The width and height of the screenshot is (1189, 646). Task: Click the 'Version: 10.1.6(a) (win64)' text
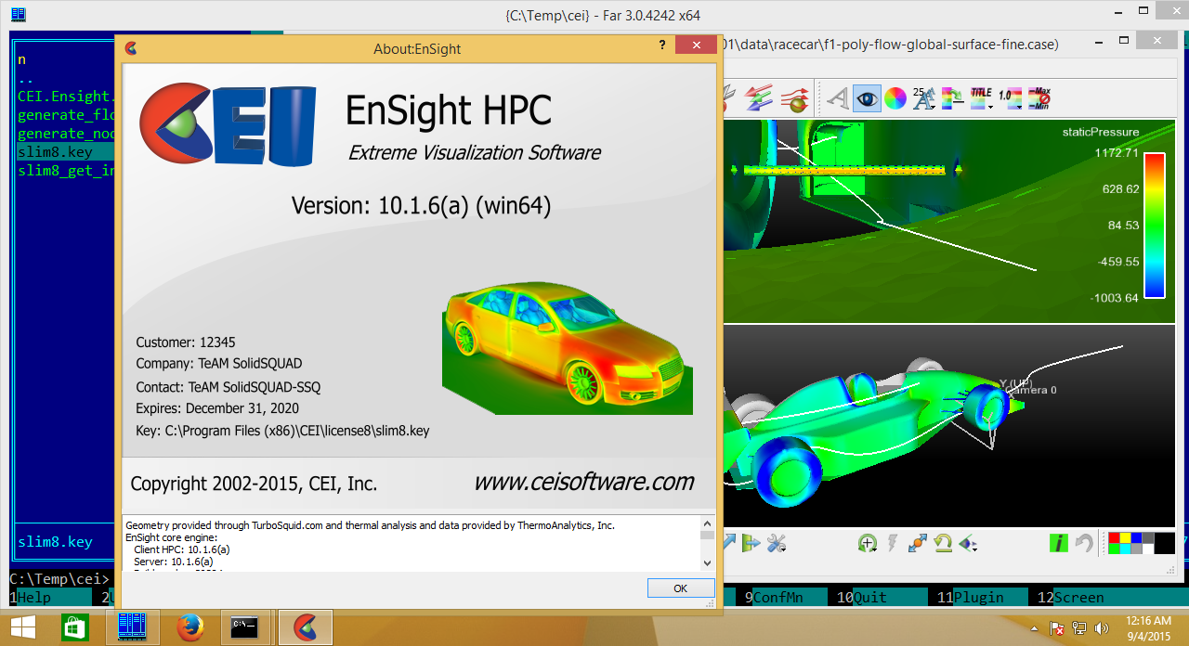click(x=421, y=205)
